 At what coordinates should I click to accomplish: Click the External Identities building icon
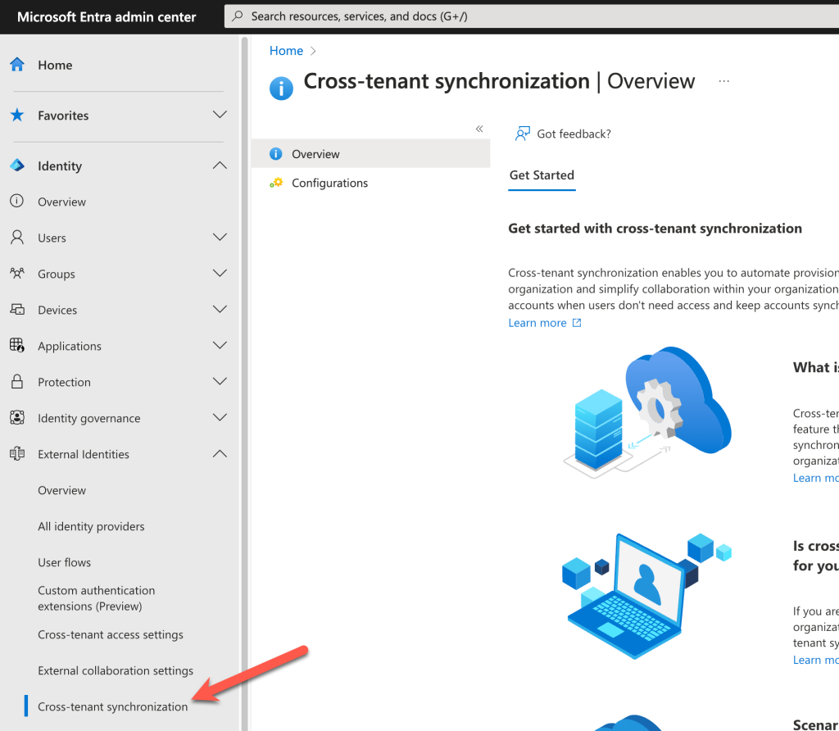tap(17, 454)
